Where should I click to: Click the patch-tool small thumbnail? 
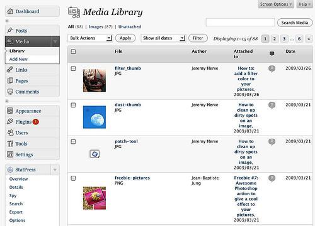(94, 154)
